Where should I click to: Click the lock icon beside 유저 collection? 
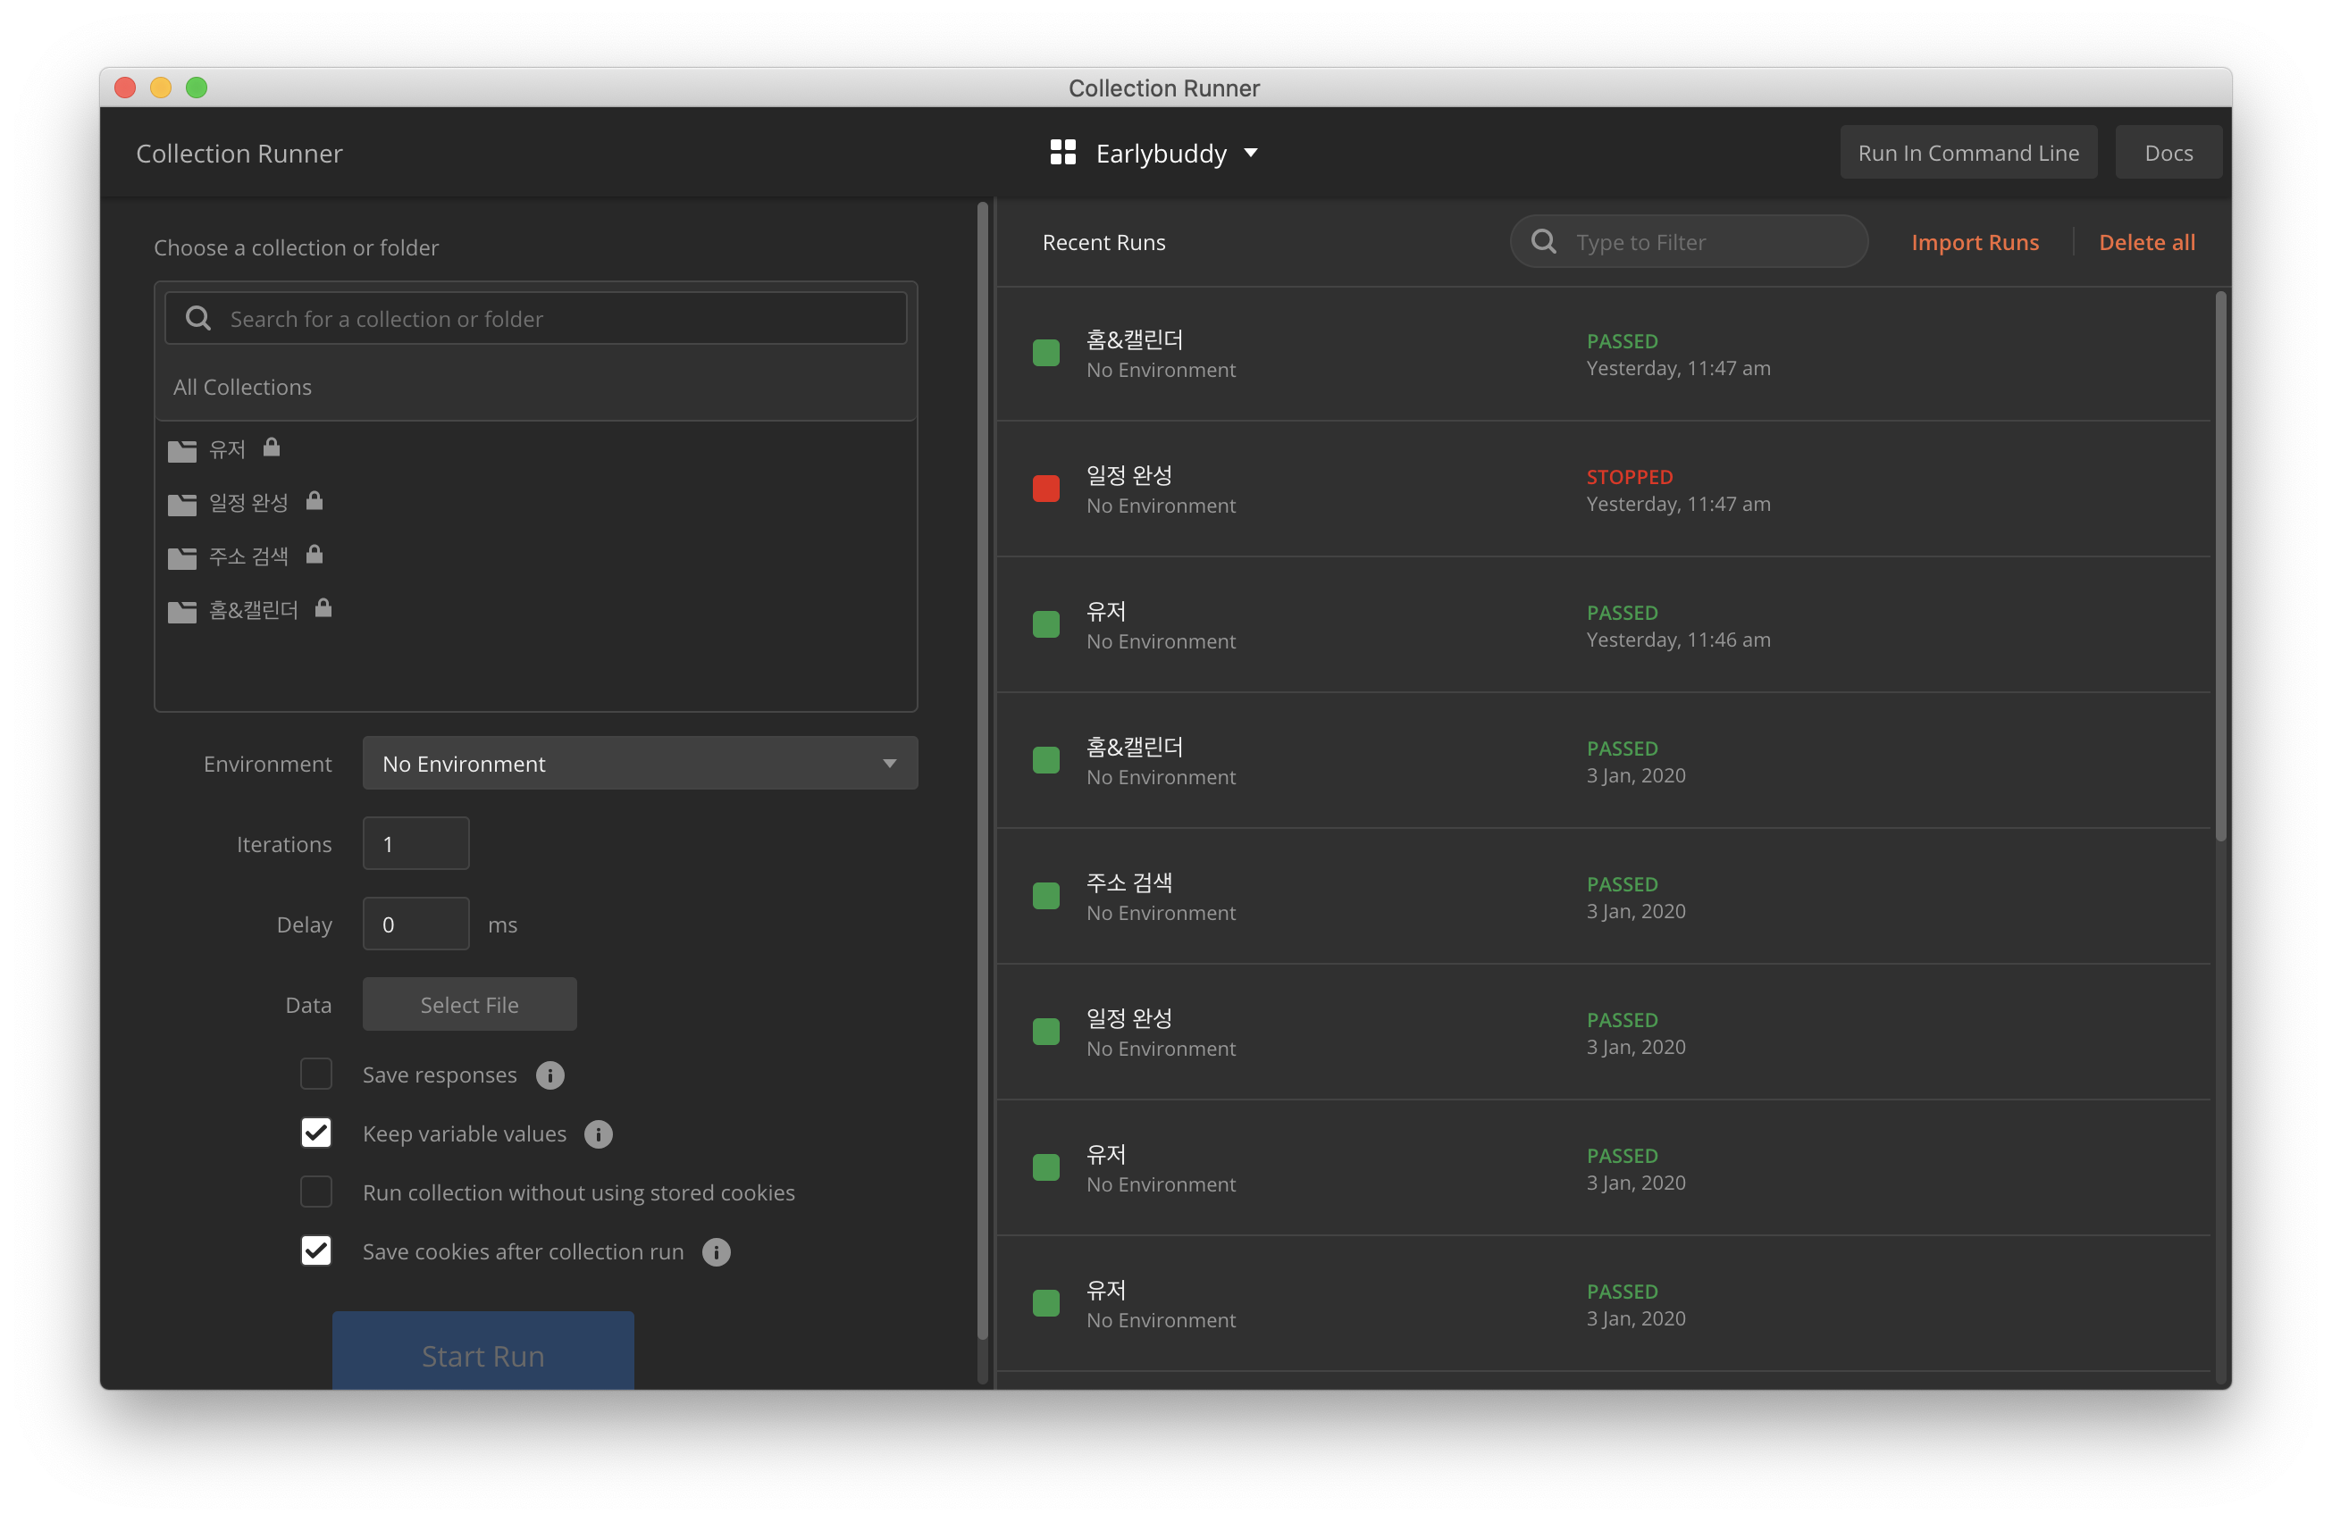pyautogui.click(x=272, y=447)
